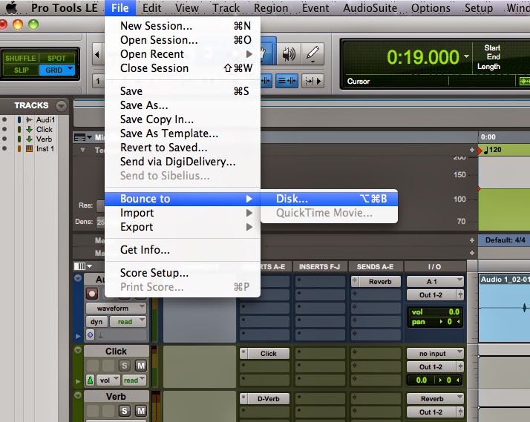This screenshot has height=422, width=530.
Task: Click the Tracks list options button
Action: (x=61, y=105)
